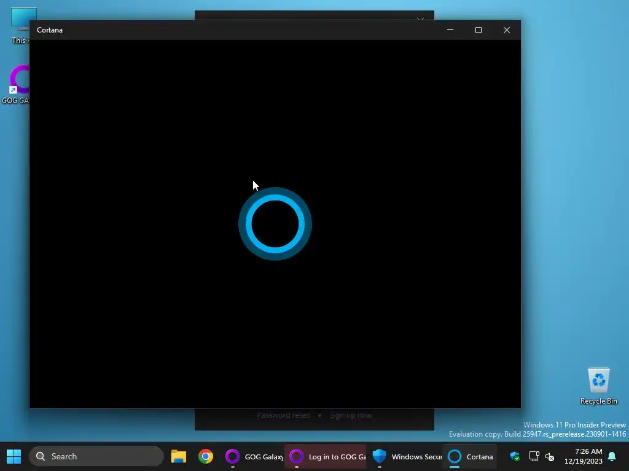Click the Cortana window title text
This screenshot has height=471, width=629.
tap(50, 30)
